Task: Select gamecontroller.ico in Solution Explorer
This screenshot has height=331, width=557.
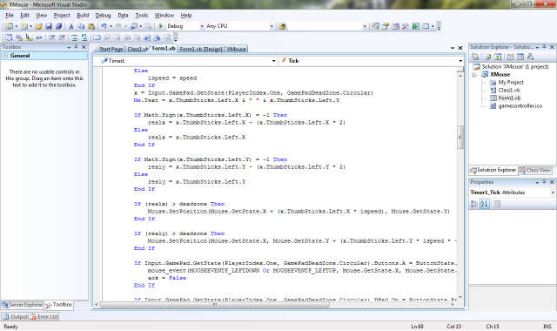Action: coord(520,106)
